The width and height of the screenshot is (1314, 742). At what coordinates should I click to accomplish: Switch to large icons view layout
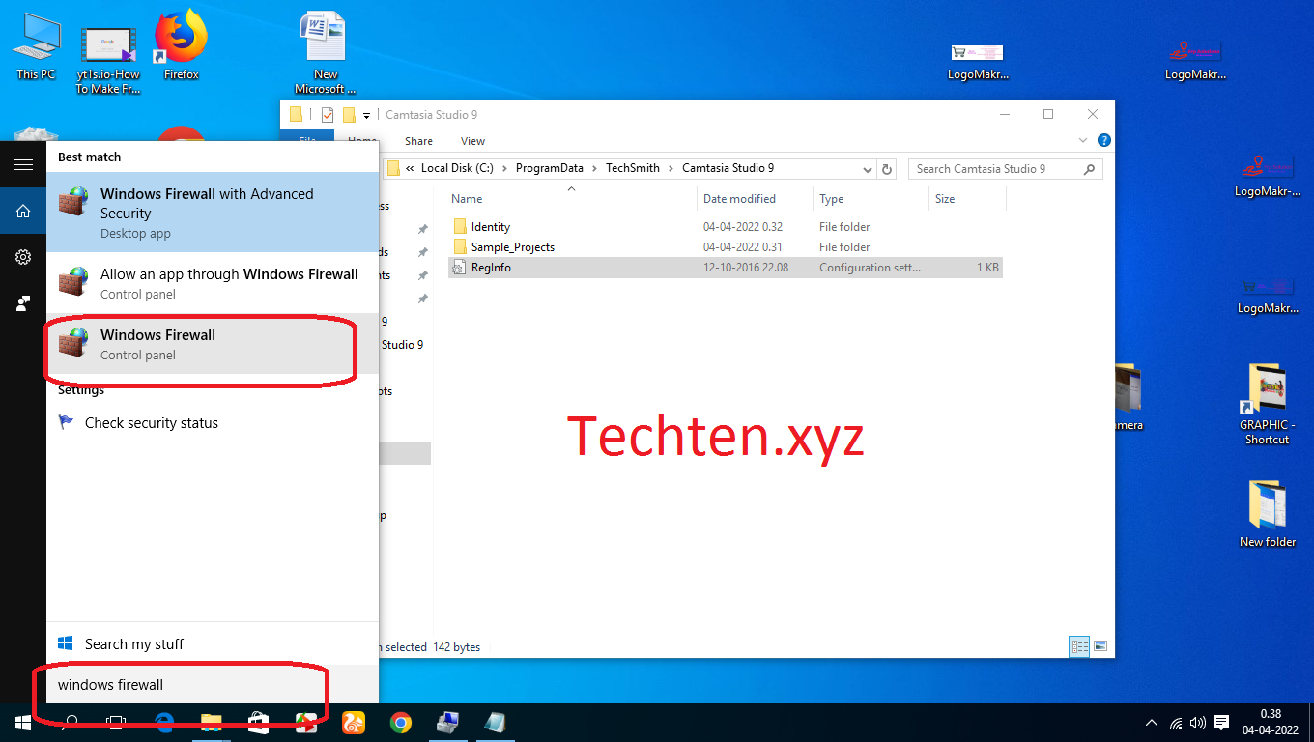pos(1100,646)
